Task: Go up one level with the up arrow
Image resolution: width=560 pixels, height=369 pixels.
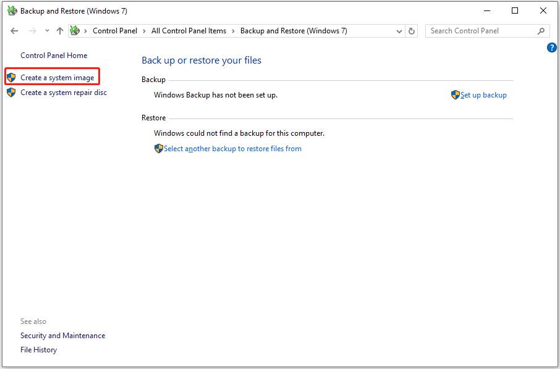Action: click(x=60, y=30)
